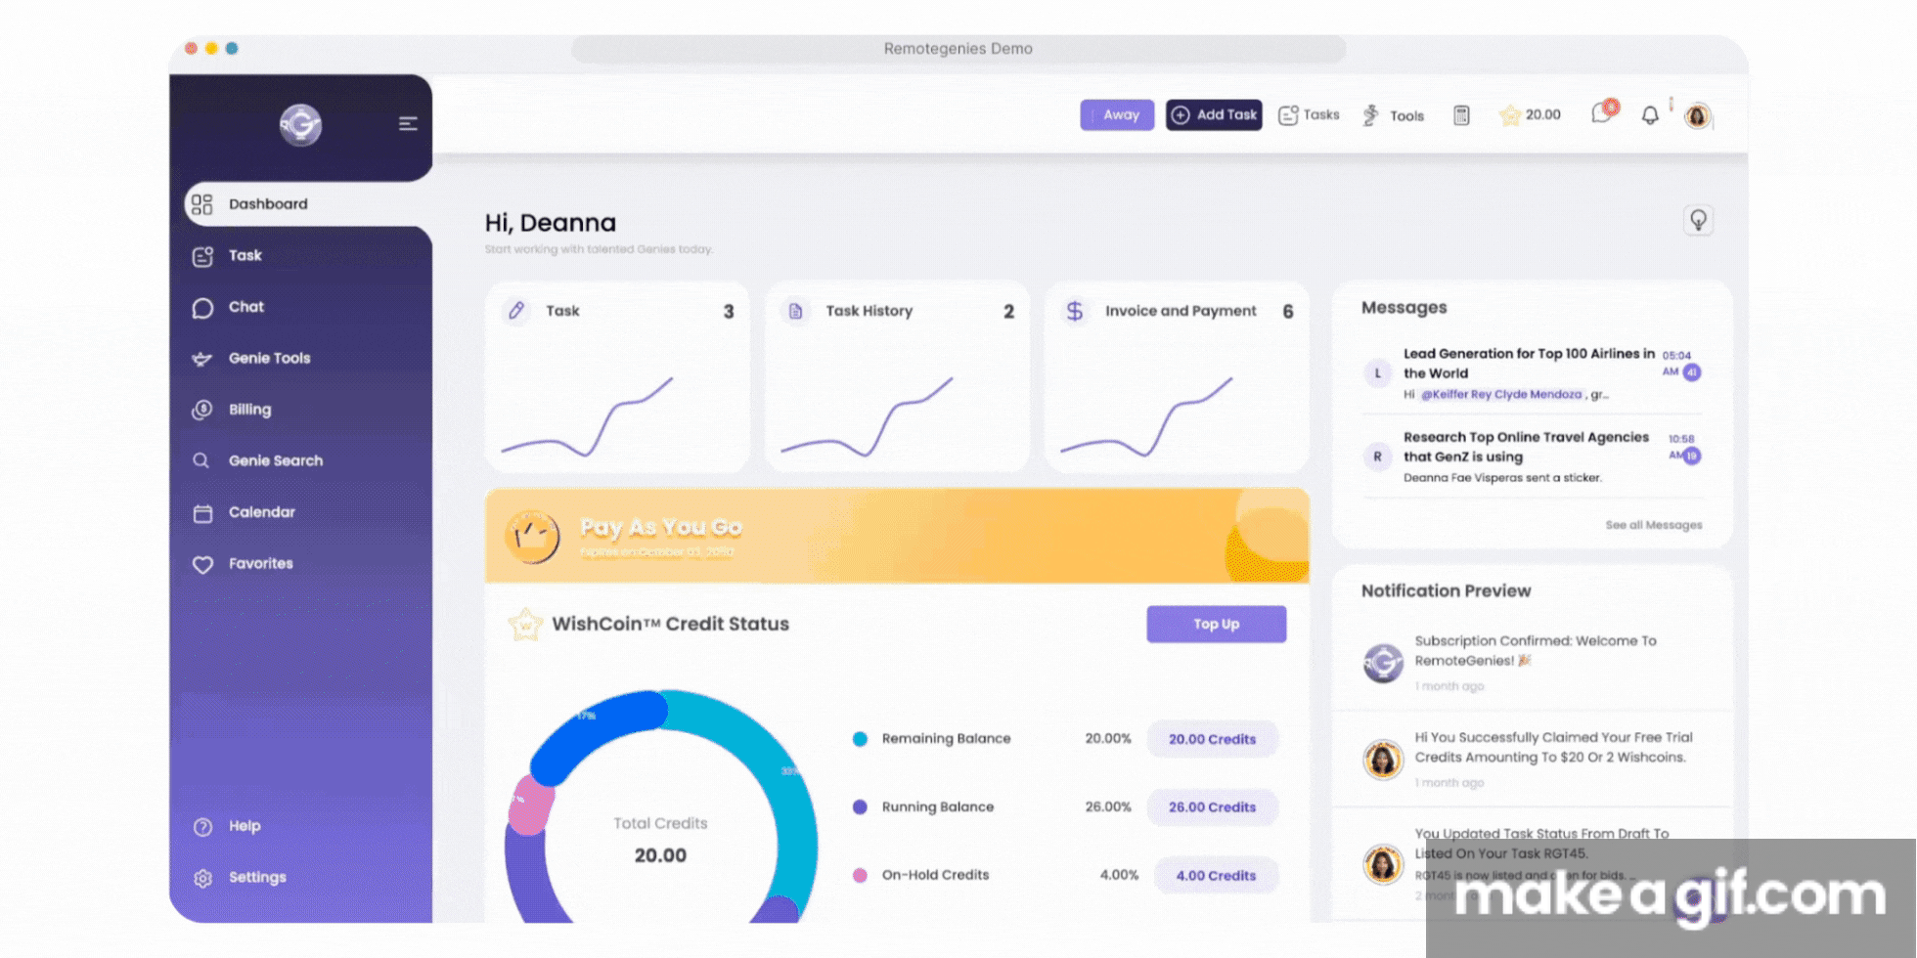Select Genie Tools in the sidebar
The width and height of the screenshot is (1917, 958).
coord(269,358)
